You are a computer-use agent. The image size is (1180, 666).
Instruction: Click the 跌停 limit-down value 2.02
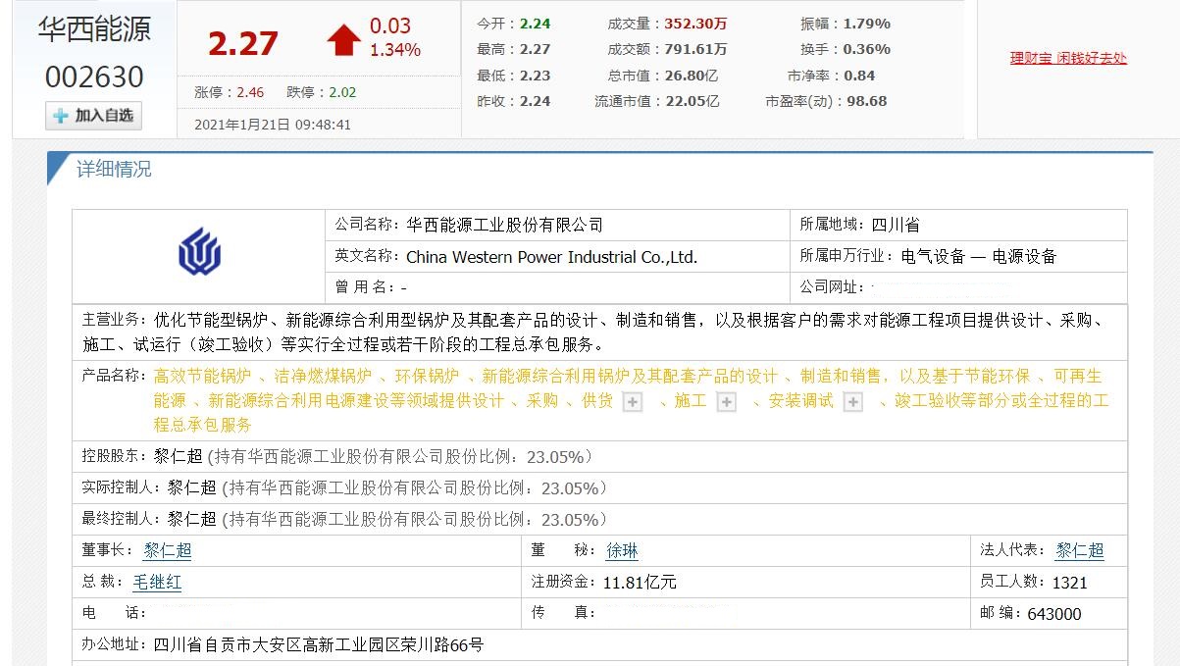[x=342, y=92]
